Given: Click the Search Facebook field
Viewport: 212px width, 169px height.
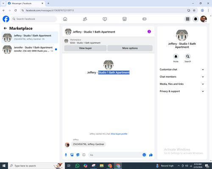Looking at the screenshot, I should point(34,19).
